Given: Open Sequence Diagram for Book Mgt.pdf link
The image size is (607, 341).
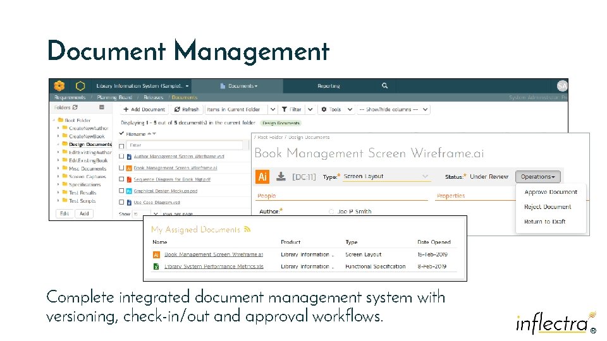Looking at the screenshot, I should pyautogui.click(x=172, y=179).
